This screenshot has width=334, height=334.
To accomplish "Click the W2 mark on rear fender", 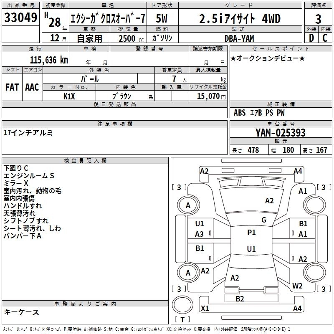I will point(297,286).
